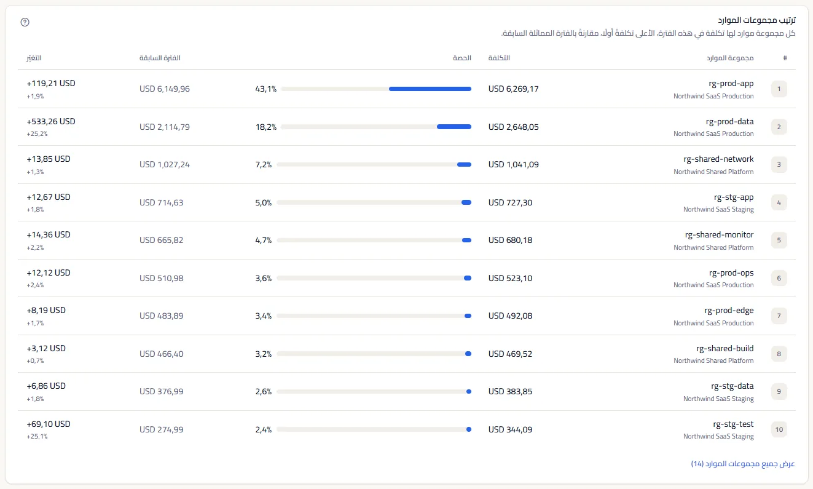Click the change value +6,86 USD
The image size is (813, 489).
[x=46, y=386]
